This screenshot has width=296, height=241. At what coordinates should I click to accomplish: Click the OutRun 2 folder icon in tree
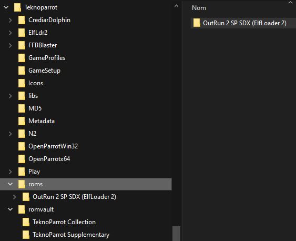point(26,197)
